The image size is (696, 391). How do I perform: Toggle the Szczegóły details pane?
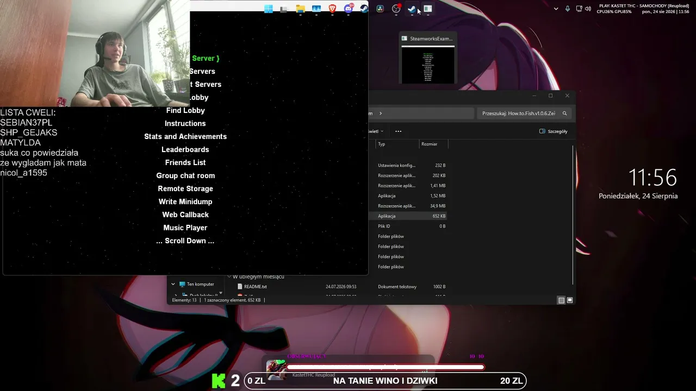coord(553,131)
